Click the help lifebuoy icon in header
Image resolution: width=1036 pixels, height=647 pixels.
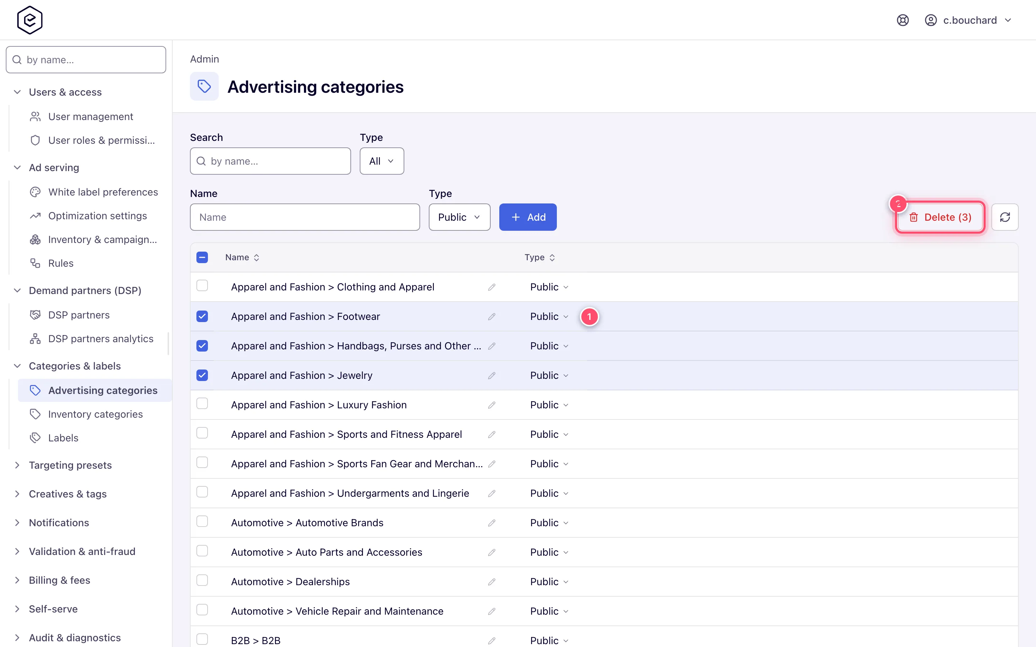tap(903, 20)
